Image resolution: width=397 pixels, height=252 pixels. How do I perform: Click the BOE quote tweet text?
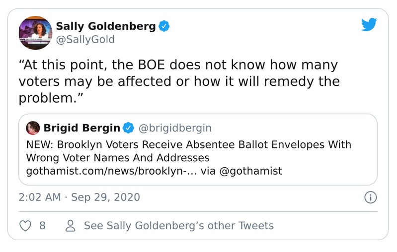pyautogui.click(x=179, y=81)
